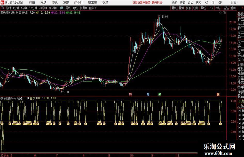This screenshot has width=244, height=157.
Task: Open the 交易 menu
Action: click(105, 3)
